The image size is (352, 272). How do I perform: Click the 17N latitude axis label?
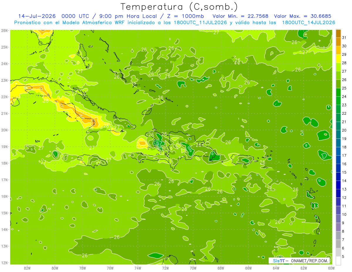point(4,180)
